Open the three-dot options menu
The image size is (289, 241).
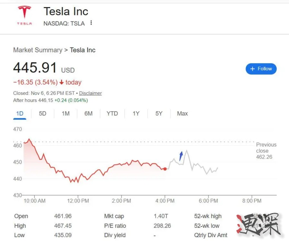[91, 23]
